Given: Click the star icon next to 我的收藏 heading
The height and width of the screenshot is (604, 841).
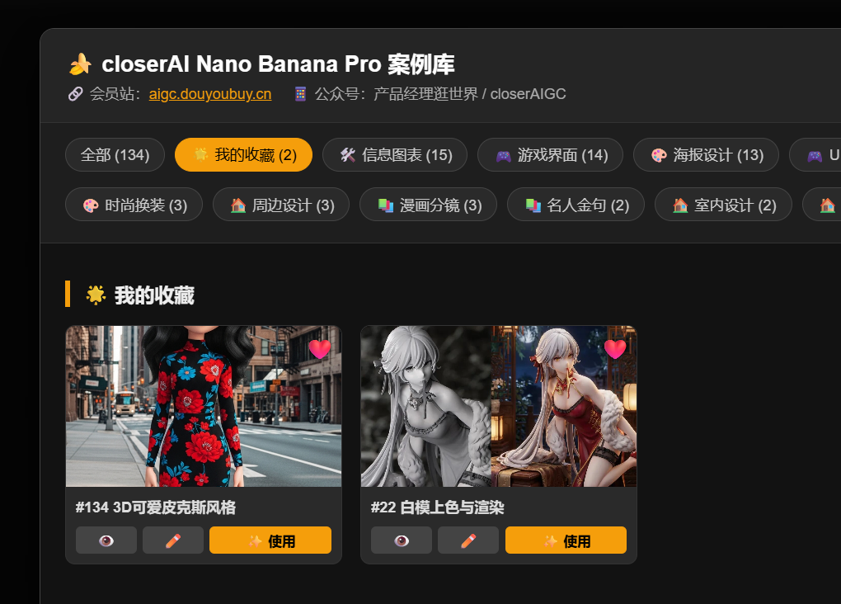Looking at the screenshot, I should coord(96,295).
